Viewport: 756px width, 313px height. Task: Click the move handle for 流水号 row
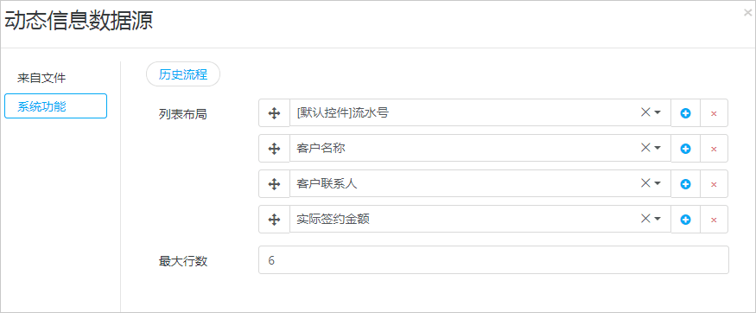pos(274,113)
